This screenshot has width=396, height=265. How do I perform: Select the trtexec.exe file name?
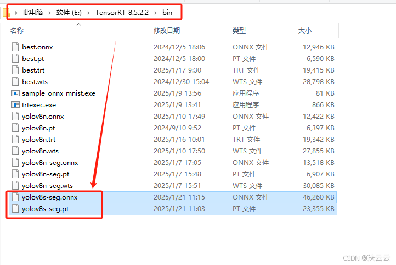[x=39, y=105]
